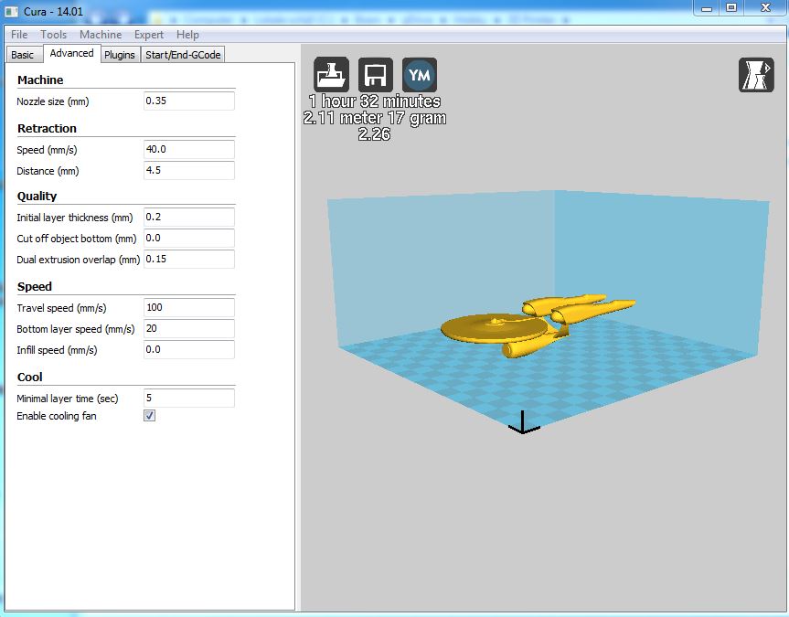
Task: Click the YM YouMagine share icon
Action: tap(420, 74)
